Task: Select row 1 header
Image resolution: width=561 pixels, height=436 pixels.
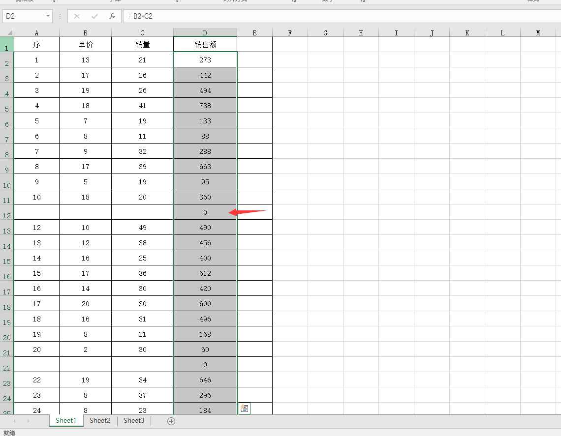Action: coord(7,44)
